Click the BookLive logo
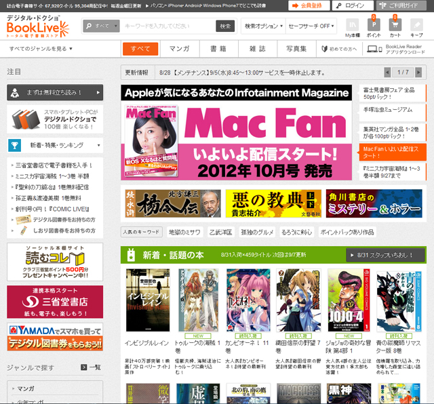Image resolution: width=434 pixels, height=404 pixels. pos(38,26)
